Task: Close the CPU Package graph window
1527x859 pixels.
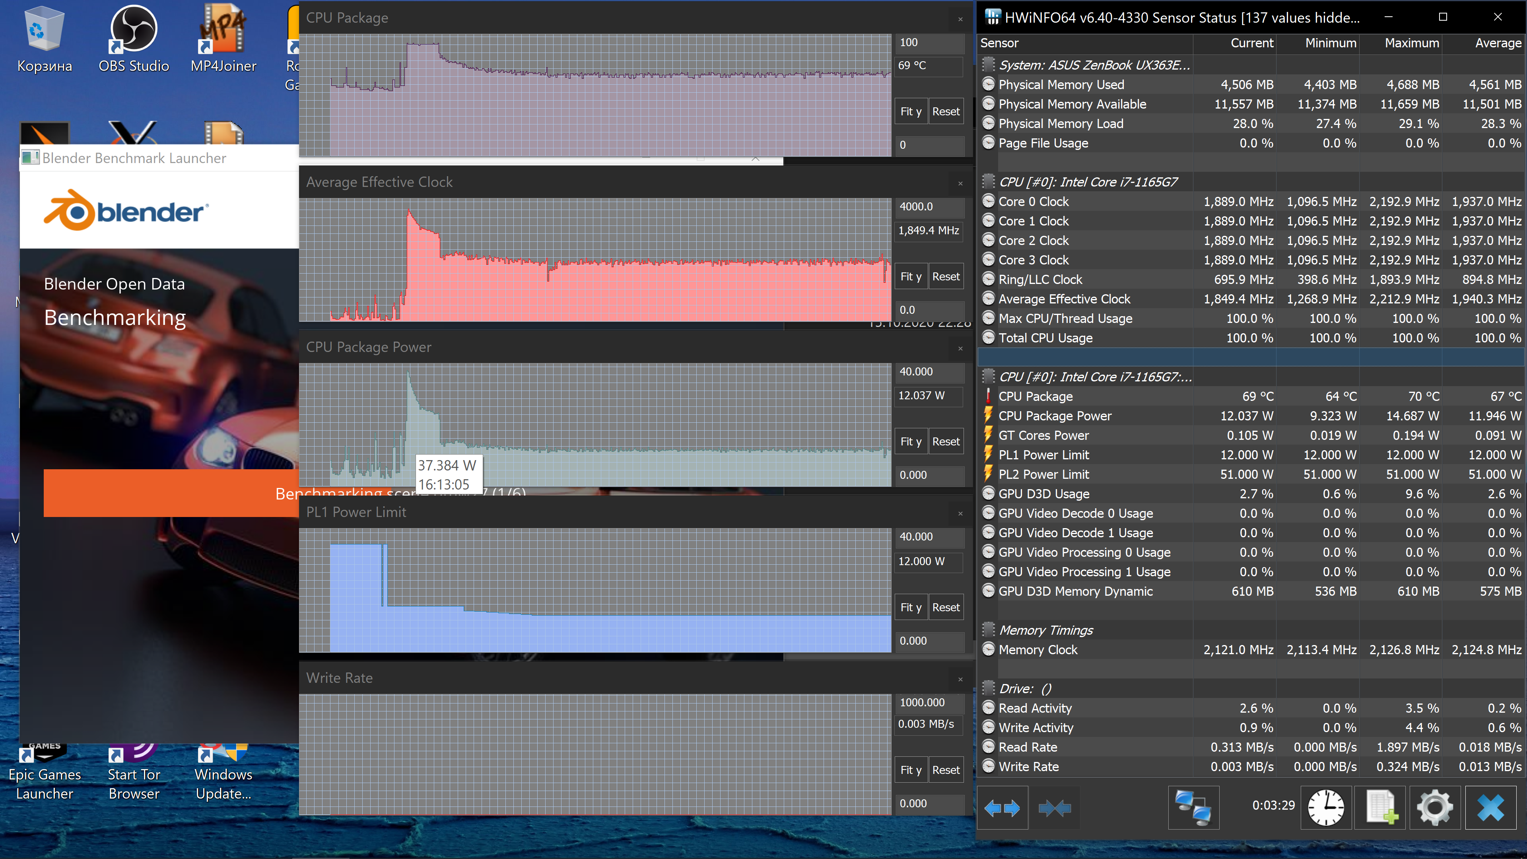Action: point(960,19)
